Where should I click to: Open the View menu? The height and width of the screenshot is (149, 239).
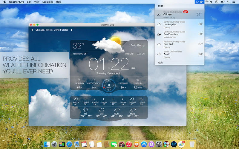pos(37,2)
